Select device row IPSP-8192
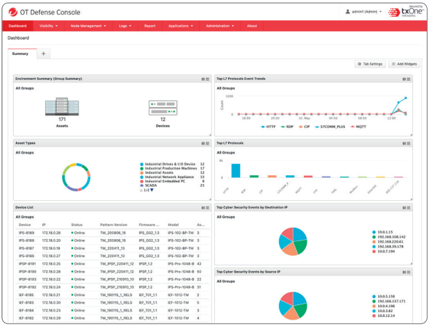 click(112, 287)
